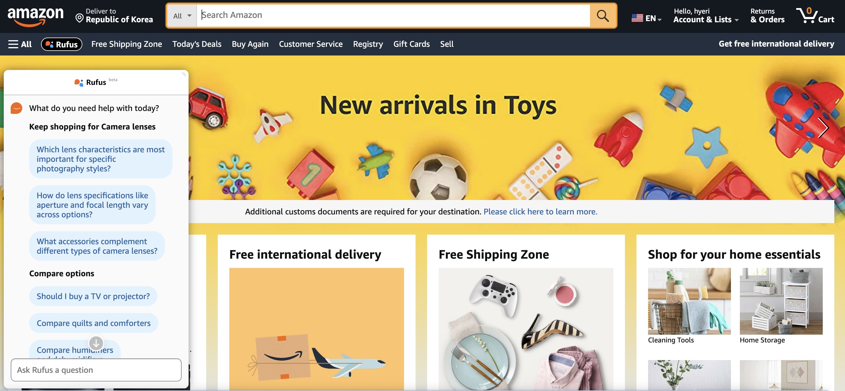Click 'Please click here to learn more' link
Screen dimensions: 845x391
540,212
